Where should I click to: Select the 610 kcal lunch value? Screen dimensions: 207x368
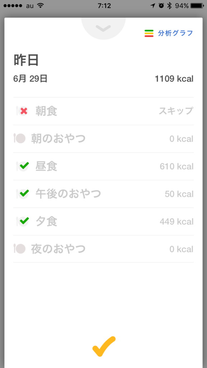[177, 166]
